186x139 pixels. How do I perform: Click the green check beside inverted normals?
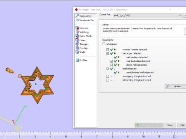point(112,49)
